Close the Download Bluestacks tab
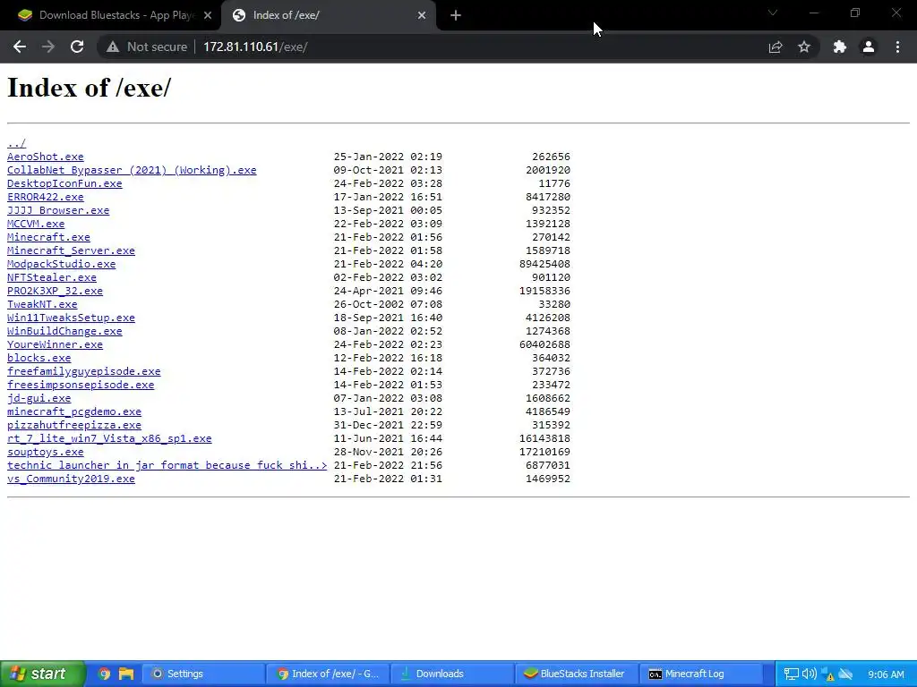 208,16
